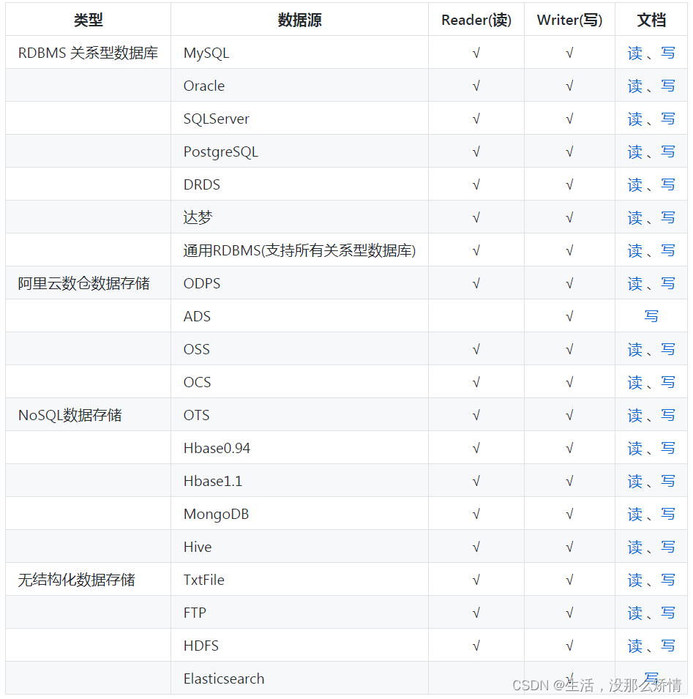Select the 数据源 column header
The width and height of the screenshot is (693, 699).
299,20
